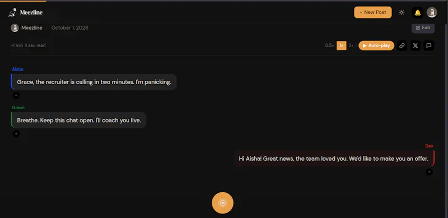Click author avatar beside Meezline name
448x218 pixels.
[x=15, y=28]
